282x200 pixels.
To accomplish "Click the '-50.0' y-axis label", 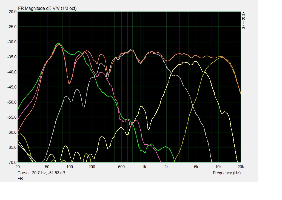I will pos(12,102).
